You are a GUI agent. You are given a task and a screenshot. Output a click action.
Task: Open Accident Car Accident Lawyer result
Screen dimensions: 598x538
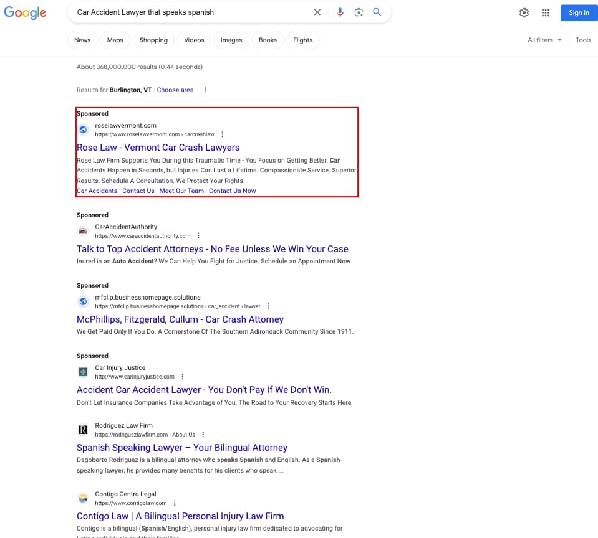pyautogui.click(x=204, y=390)
